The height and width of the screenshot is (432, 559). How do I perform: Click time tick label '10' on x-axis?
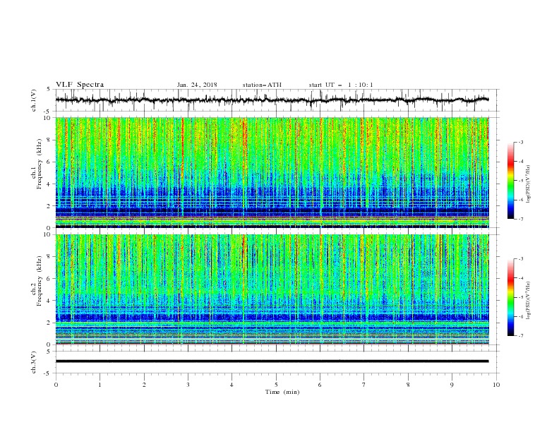(x=496, y=385)
